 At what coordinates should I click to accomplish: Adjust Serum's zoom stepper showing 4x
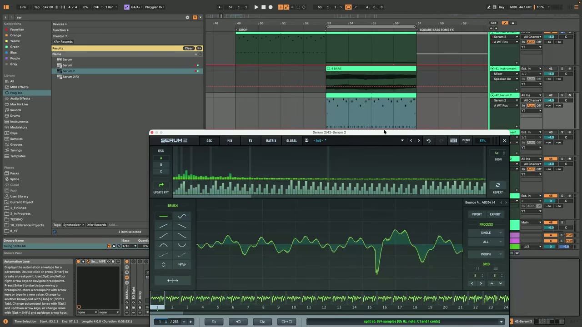pyautogui.click(x=499, y=153)
